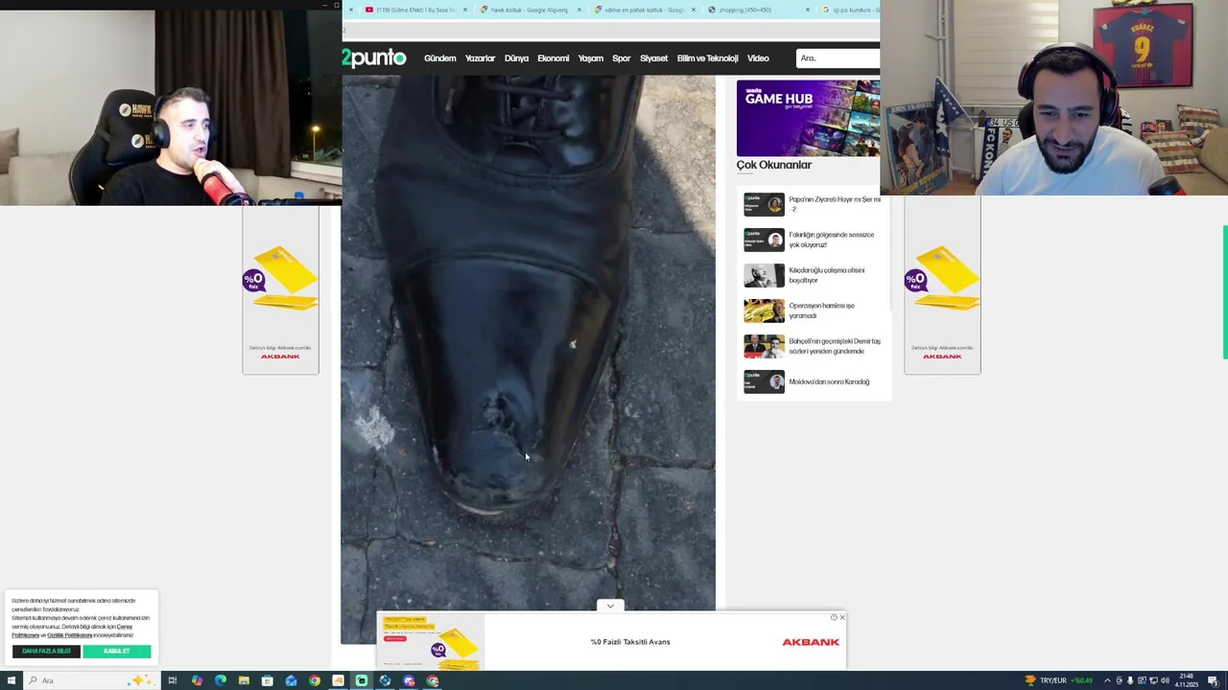Open the network tray icon

1154,680
